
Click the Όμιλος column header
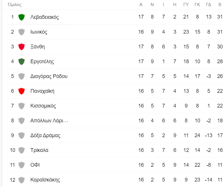pos(14,5)
